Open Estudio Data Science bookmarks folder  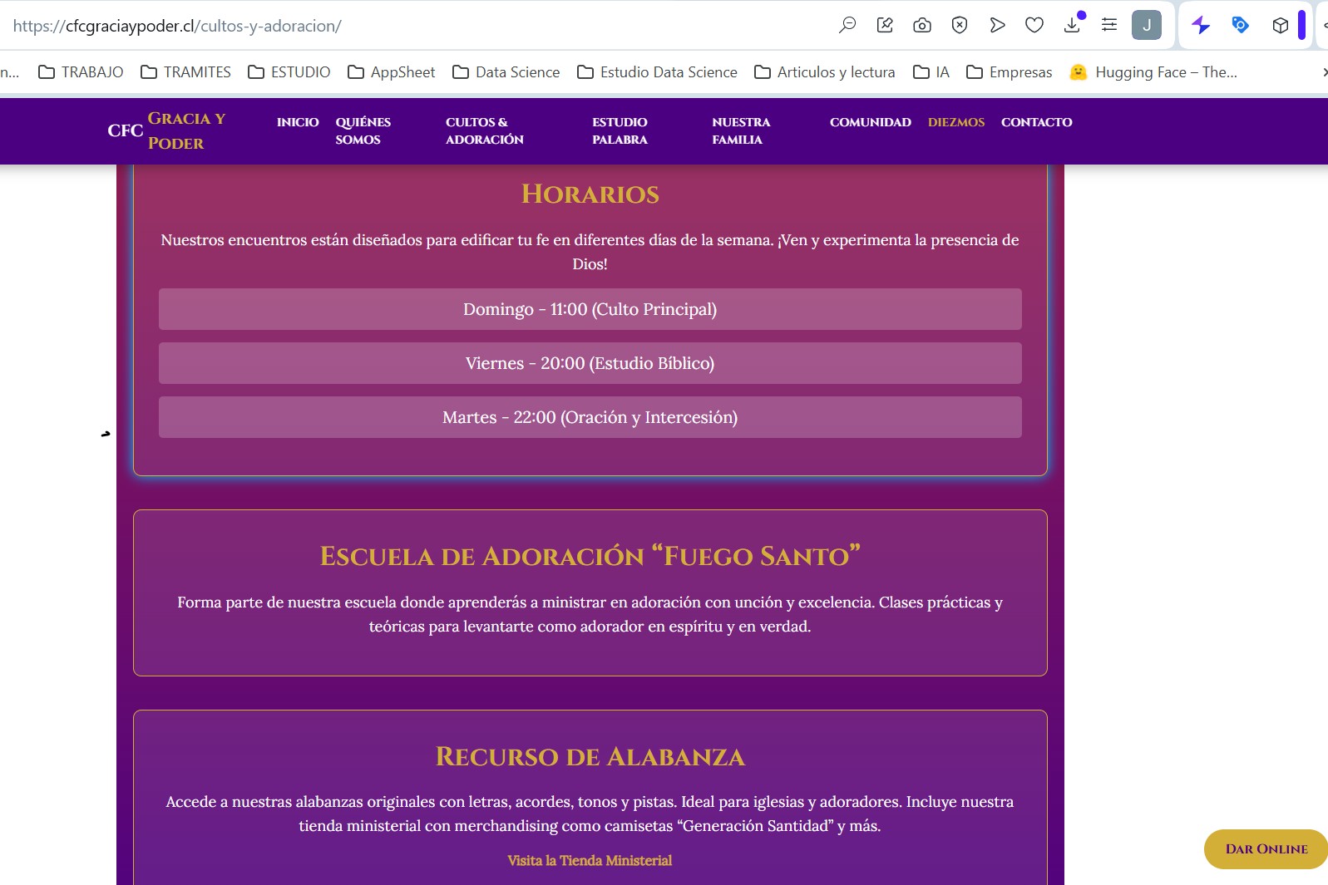657,72
